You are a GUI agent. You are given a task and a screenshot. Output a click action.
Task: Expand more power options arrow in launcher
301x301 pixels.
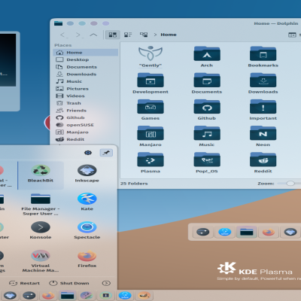pyautogui.click(x=106, y=283)
